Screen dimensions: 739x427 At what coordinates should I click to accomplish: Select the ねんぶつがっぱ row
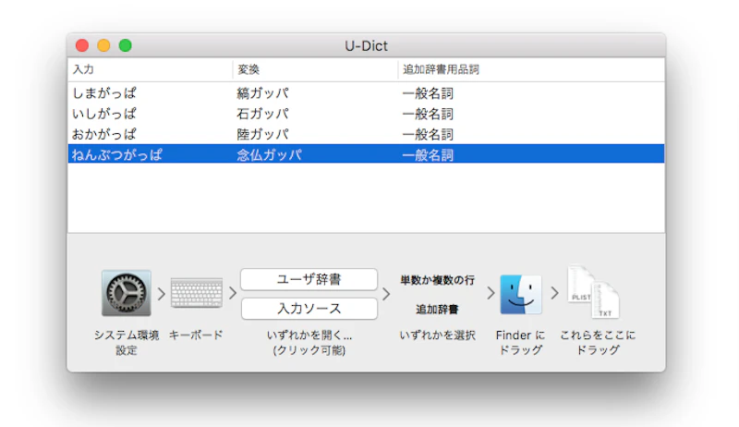tap(366, 154)
